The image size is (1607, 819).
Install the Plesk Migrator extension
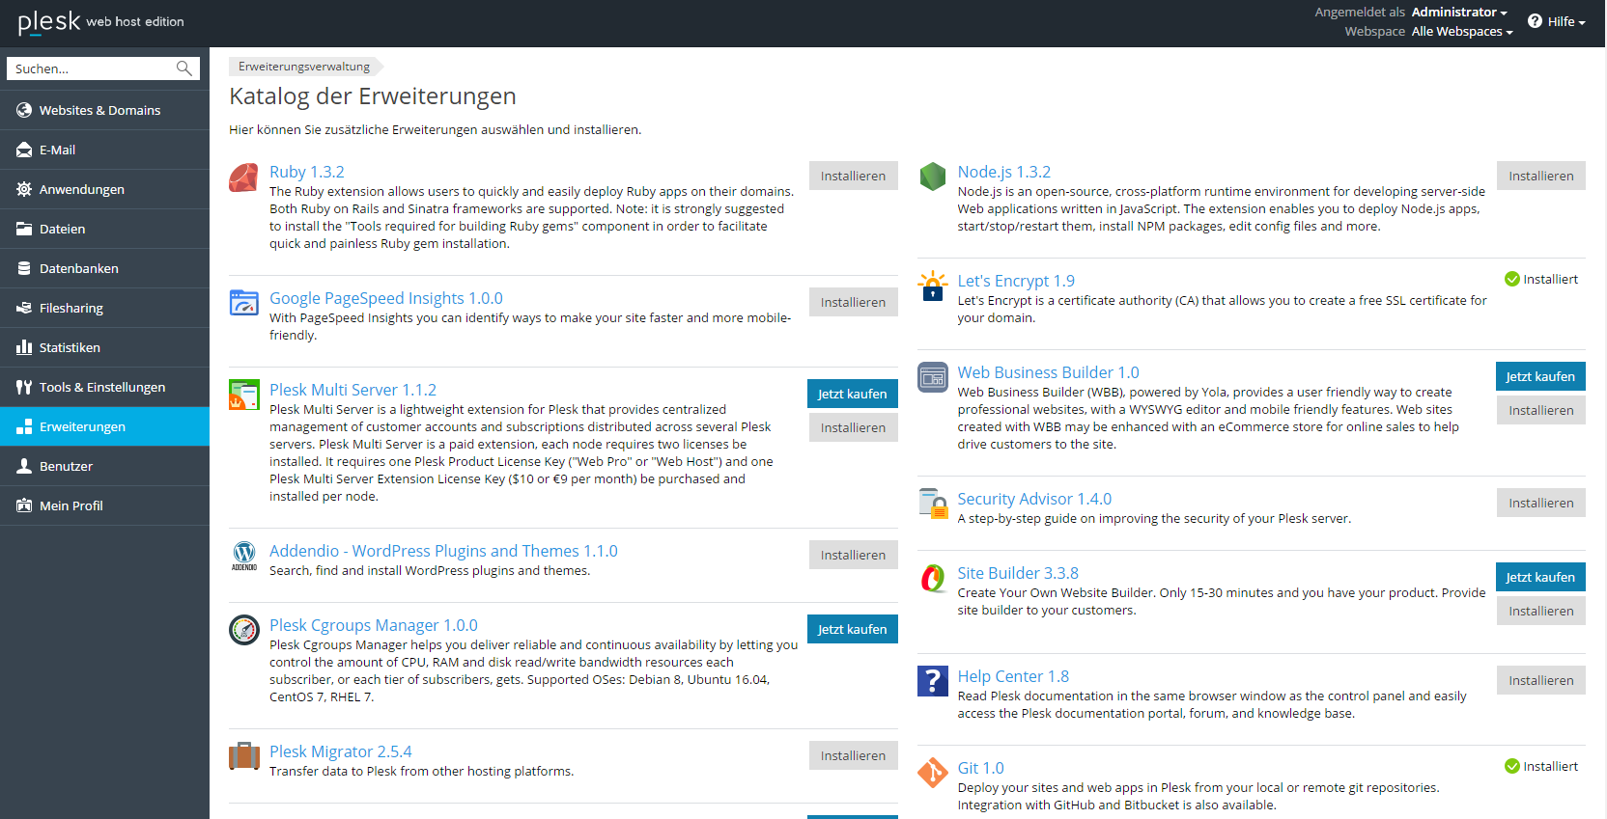tap(853, 755)
